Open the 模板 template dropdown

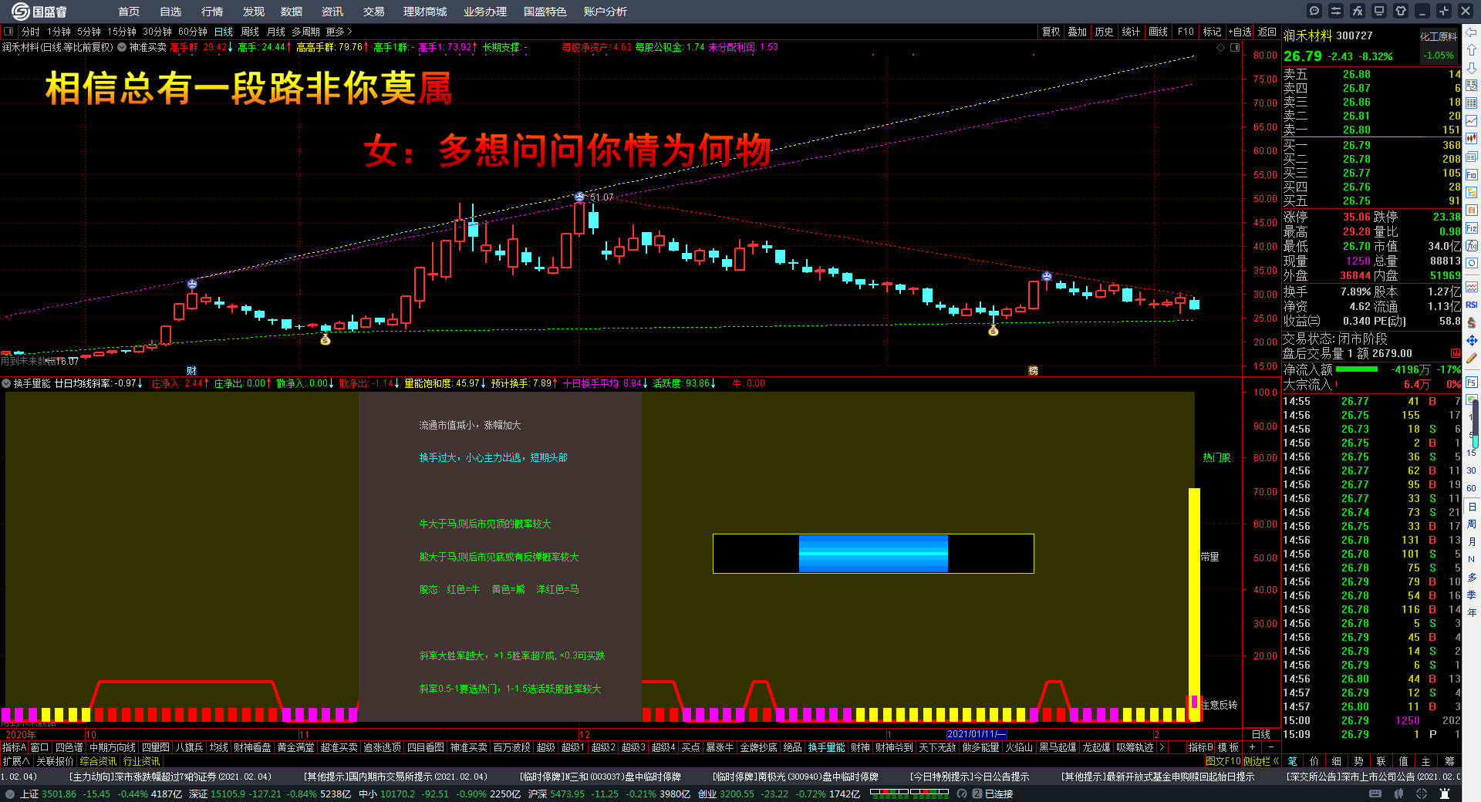[1228, 747]
